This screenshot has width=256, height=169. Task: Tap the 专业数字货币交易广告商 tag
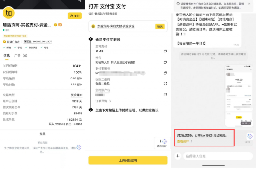[15, 36]
